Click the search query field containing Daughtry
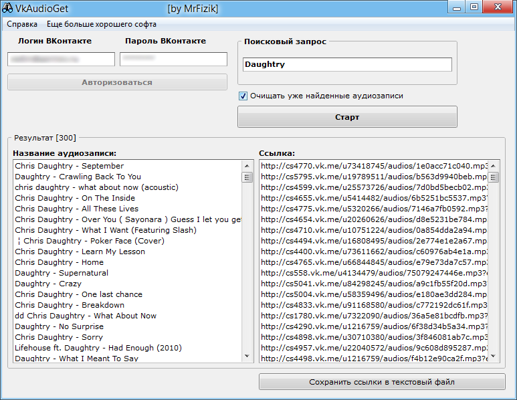 click(x=347, y=64)
